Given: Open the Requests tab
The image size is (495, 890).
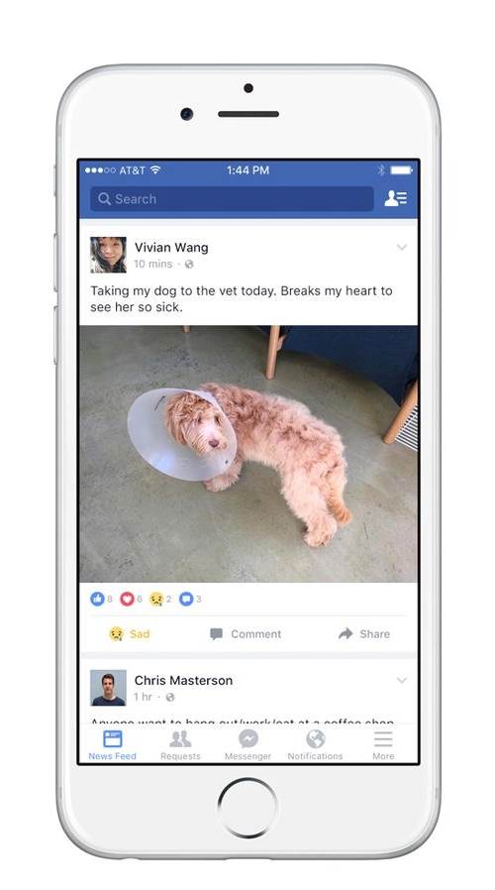Looking at the screenshot, I should 180,744.
